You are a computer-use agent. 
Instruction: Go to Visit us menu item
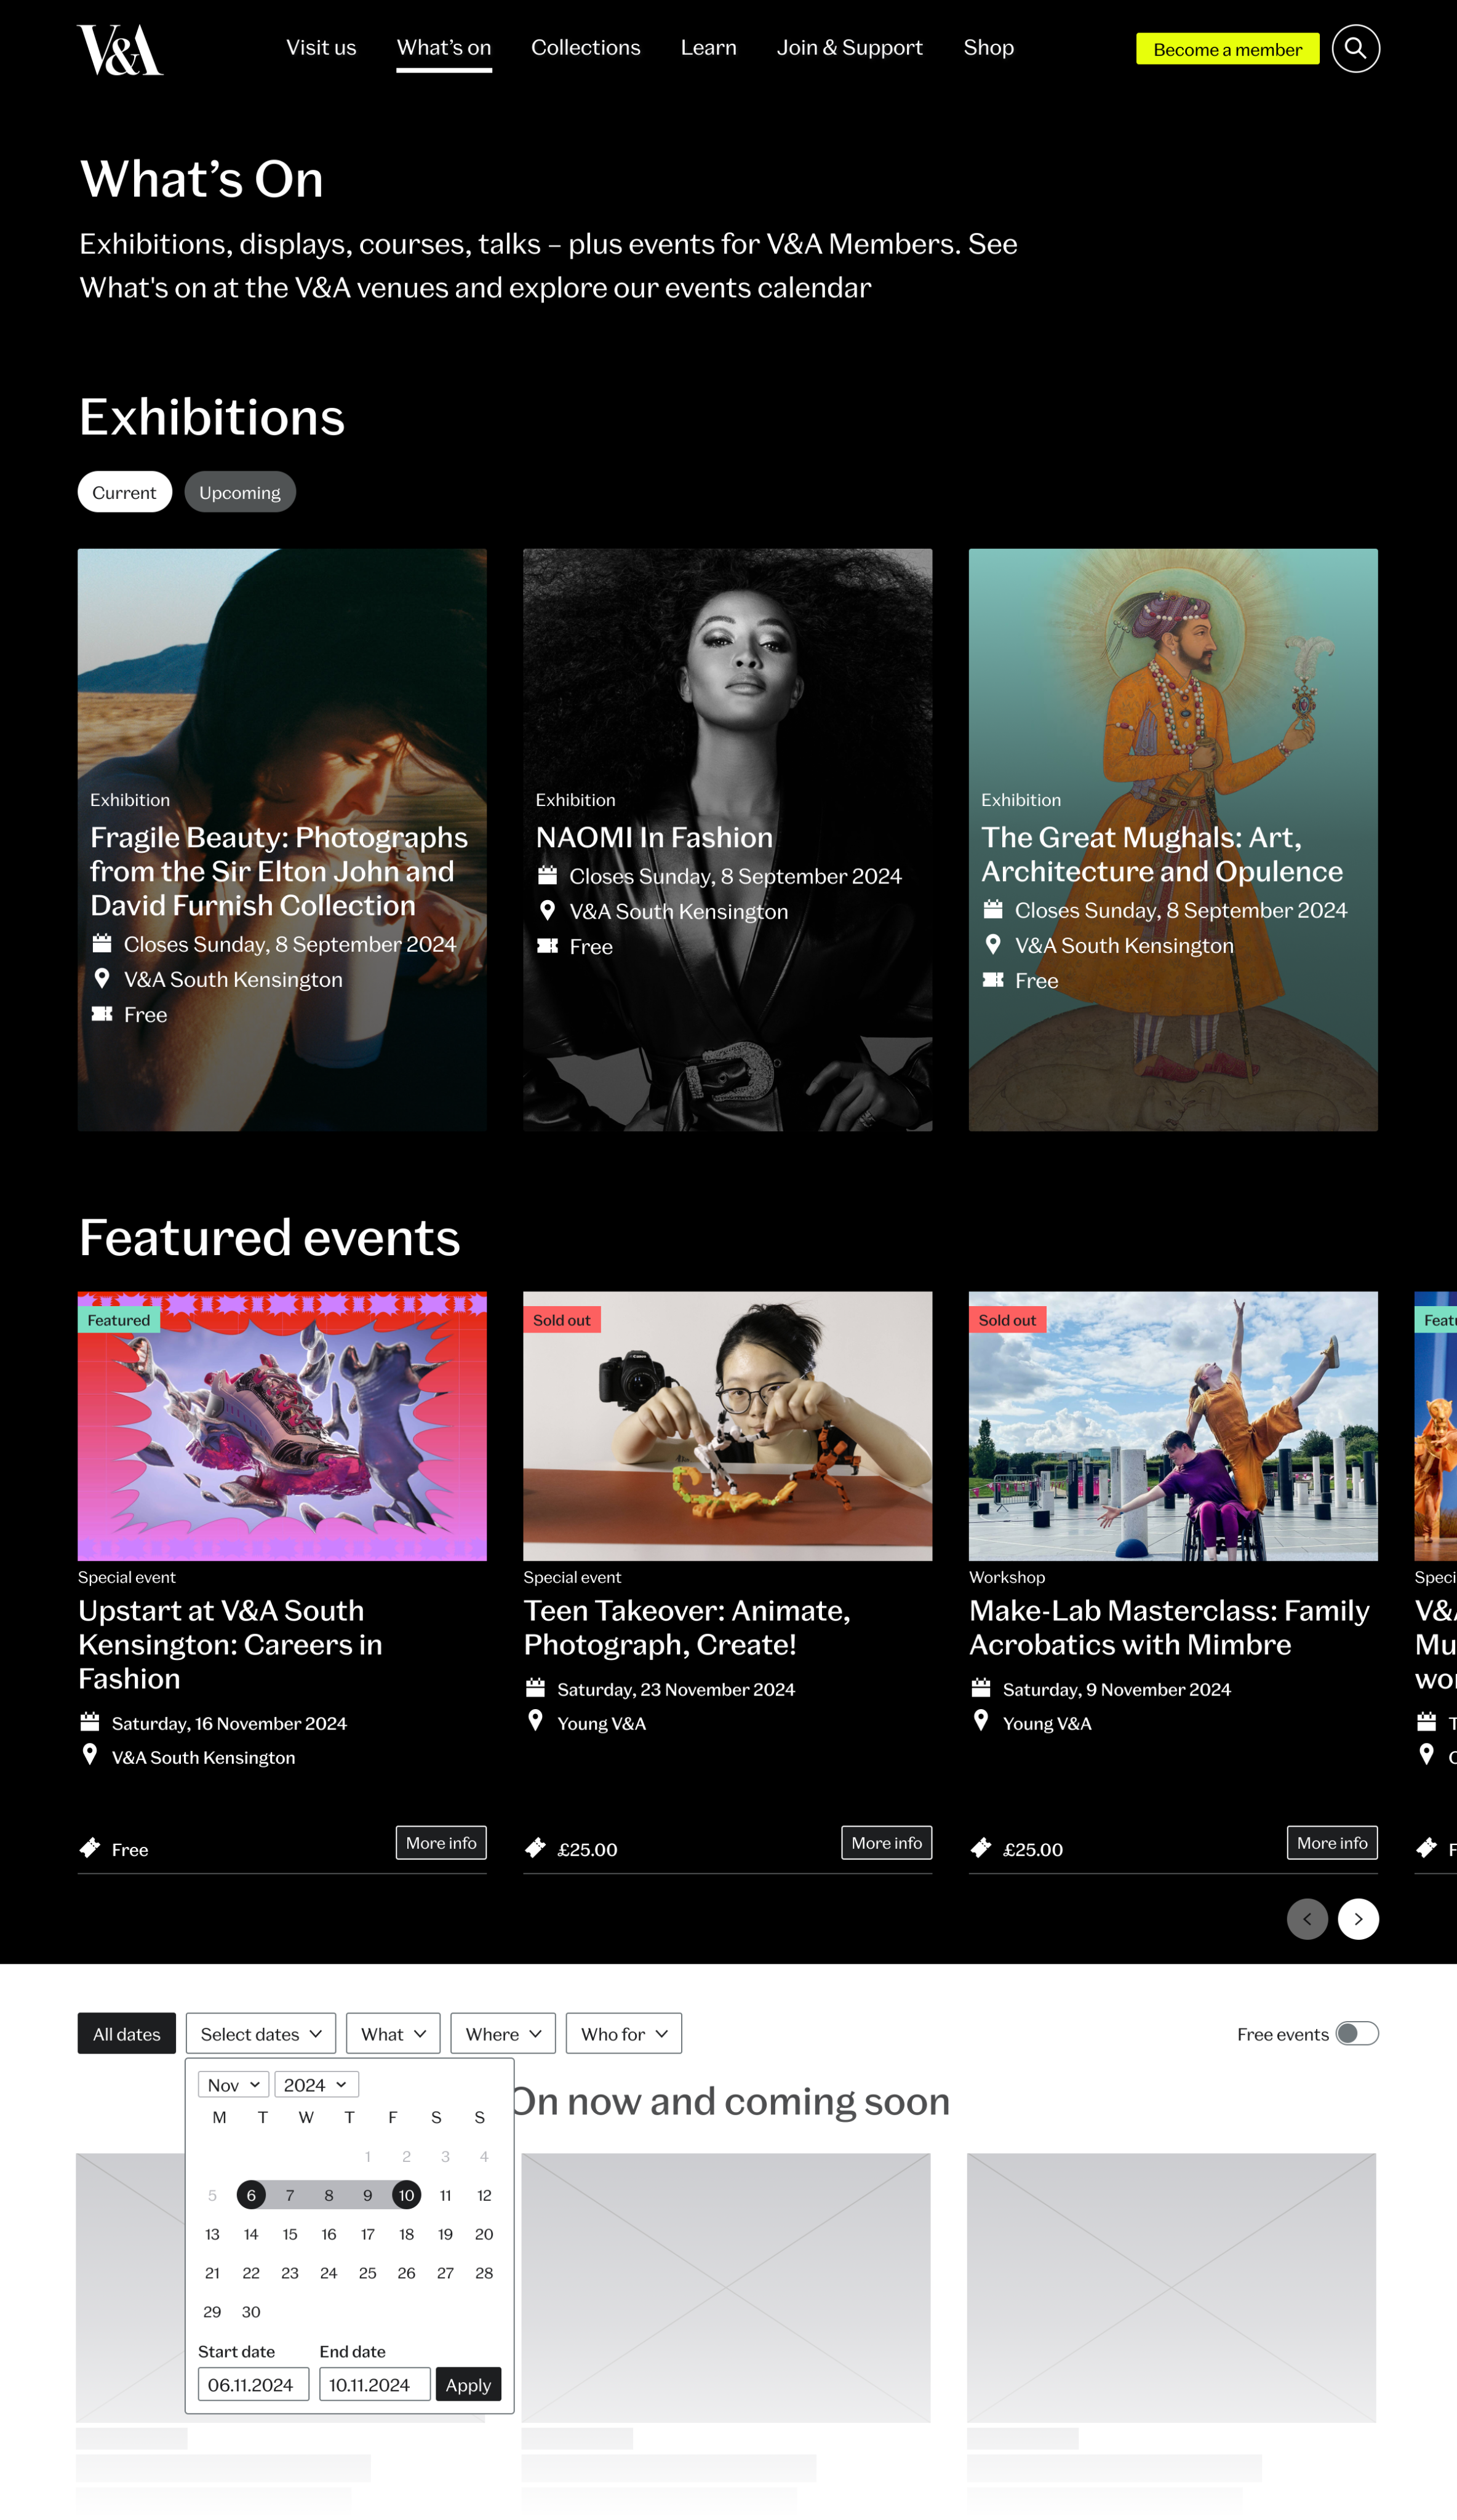(321, 48)
